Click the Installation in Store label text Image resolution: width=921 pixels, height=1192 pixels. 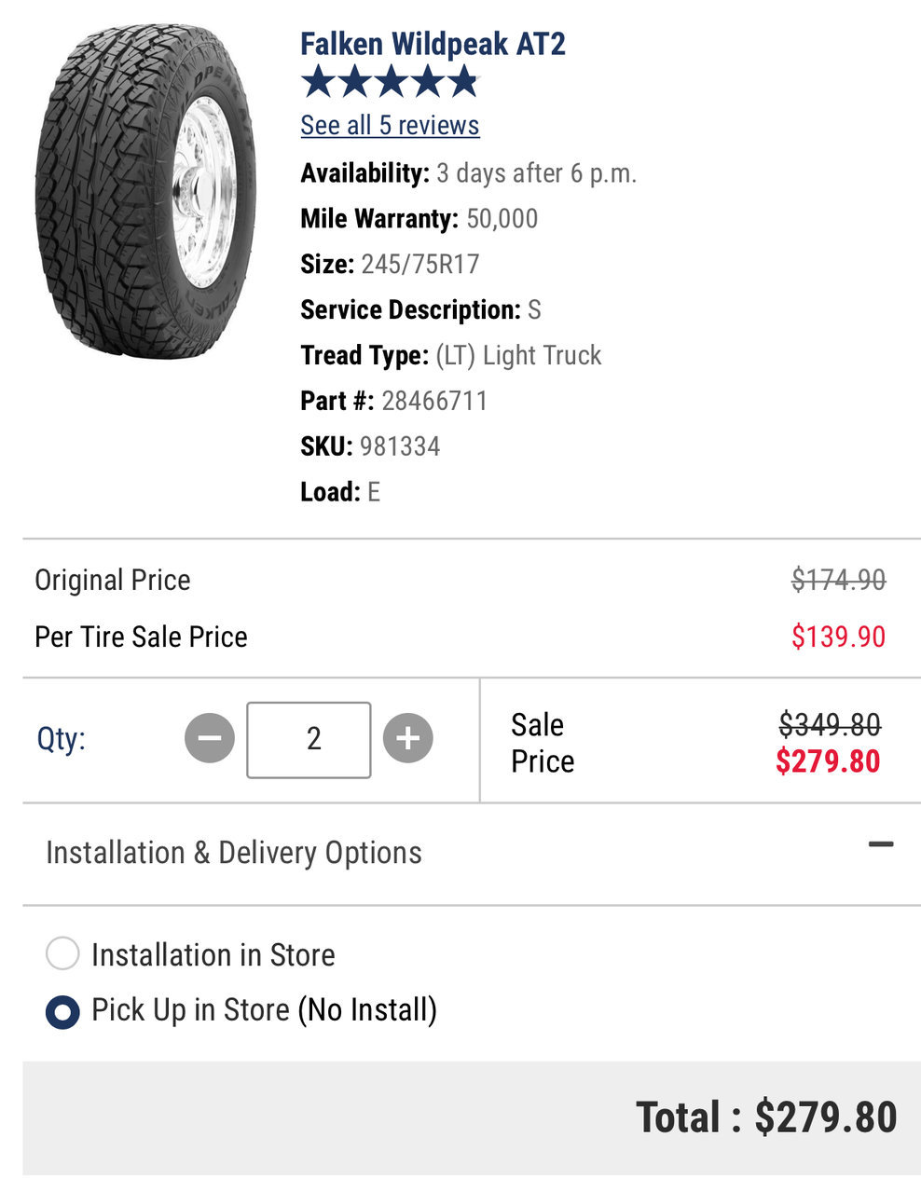tap(213, 954)
